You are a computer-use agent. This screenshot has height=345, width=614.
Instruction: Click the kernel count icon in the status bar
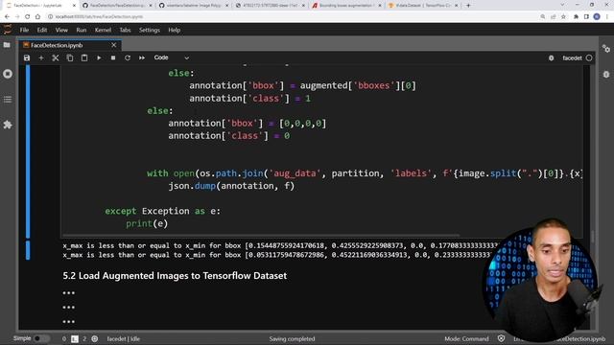[94, 338]
